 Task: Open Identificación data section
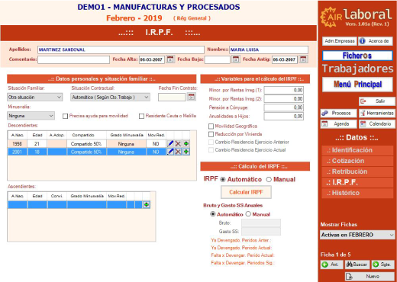coord(357,150)
